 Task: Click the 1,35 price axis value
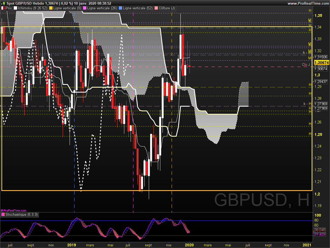318,15
